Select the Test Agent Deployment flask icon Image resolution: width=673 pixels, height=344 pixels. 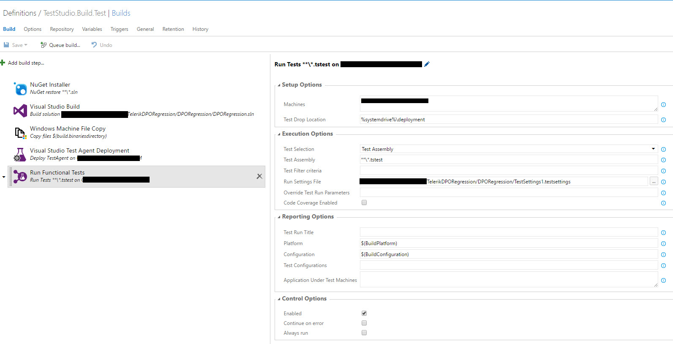coord(20,155)
